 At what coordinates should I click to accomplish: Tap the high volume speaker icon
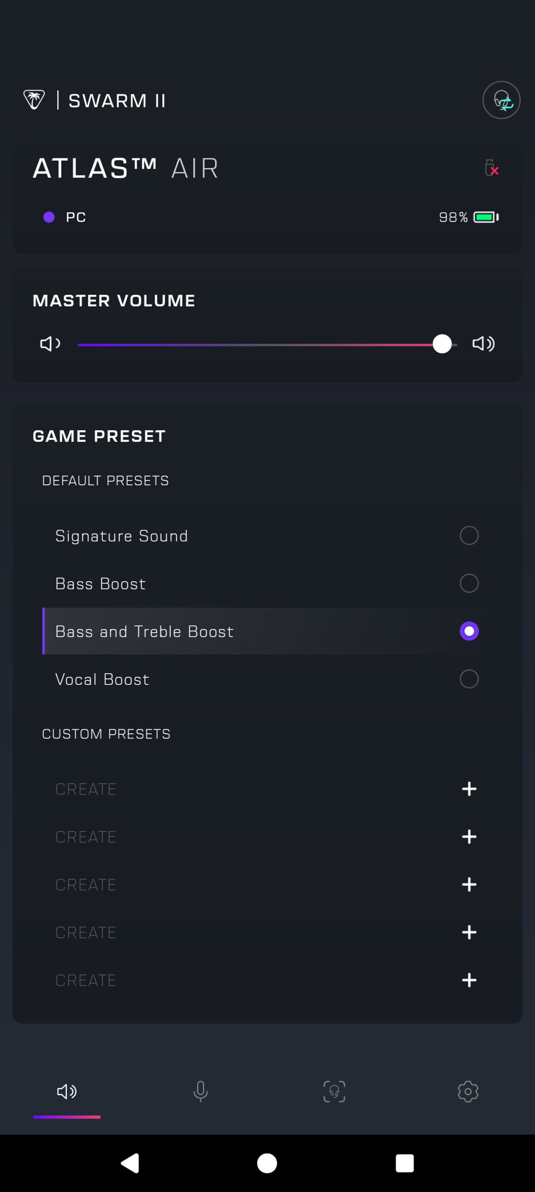[x=483, y=344]
